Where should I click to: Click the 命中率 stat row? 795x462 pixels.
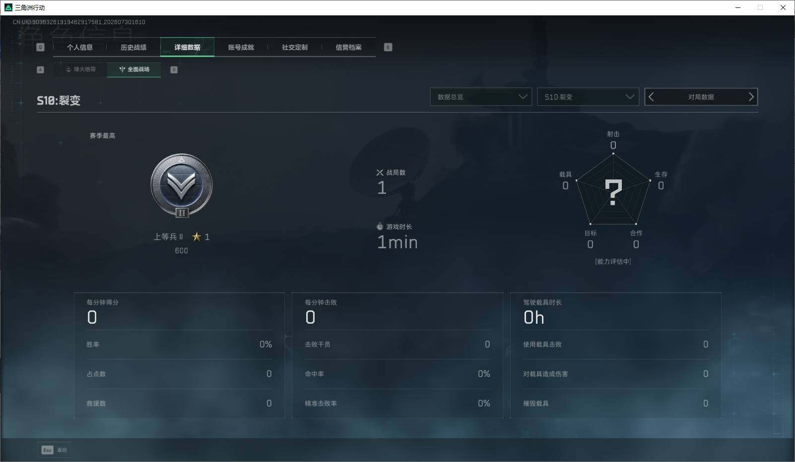[x=397, y=374]
